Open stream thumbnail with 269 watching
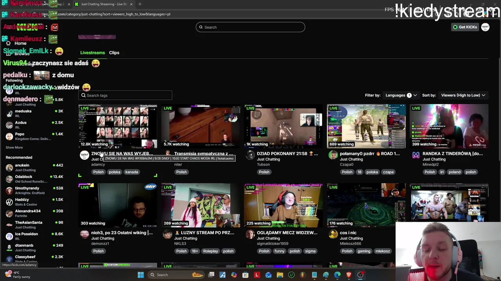 201,205
